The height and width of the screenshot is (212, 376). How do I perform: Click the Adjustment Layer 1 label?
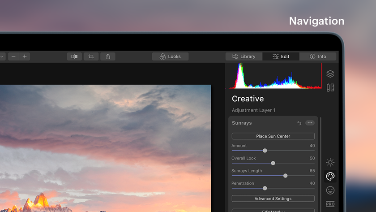[253, 110]
